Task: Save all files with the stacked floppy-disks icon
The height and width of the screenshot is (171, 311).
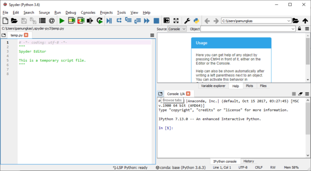Action: (33, 21)
